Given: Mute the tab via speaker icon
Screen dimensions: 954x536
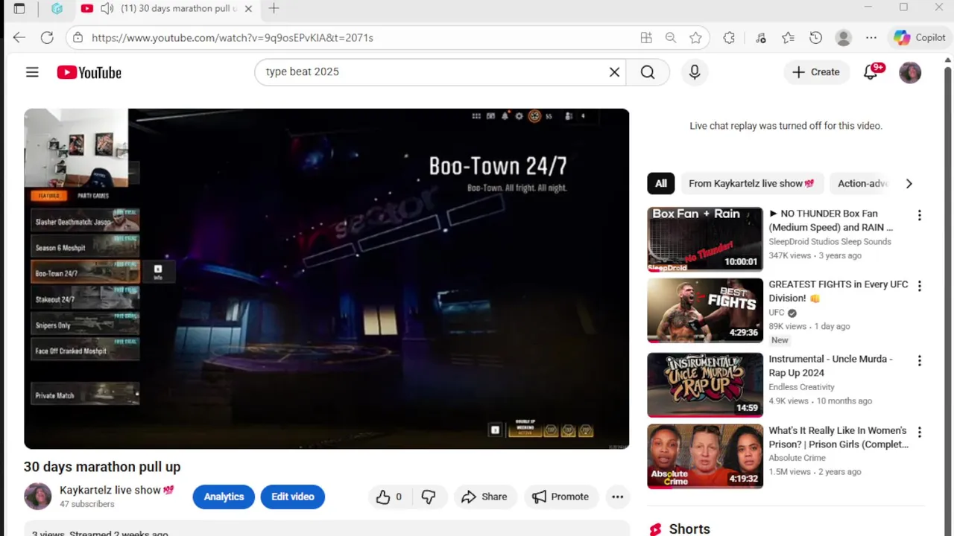Looking at the screenshot, I should point(107,9).
